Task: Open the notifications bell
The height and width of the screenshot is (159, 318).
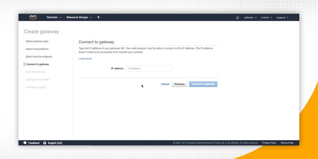Action: click(x=238, y=17)
